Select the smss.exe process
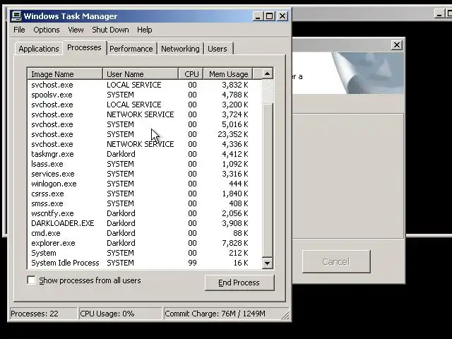Image resolution: width=452 pixels, height=339 pixels. tap(145, 203)
